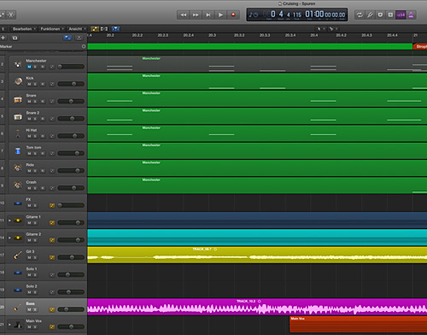Select the magenta TRACK_10.2 bass region

tap(257, 307)
